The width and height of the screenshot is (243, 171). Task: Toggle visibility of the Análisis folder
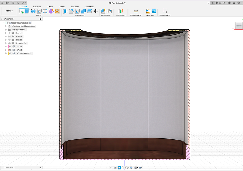pyautogui.click(x=9, y=36)
